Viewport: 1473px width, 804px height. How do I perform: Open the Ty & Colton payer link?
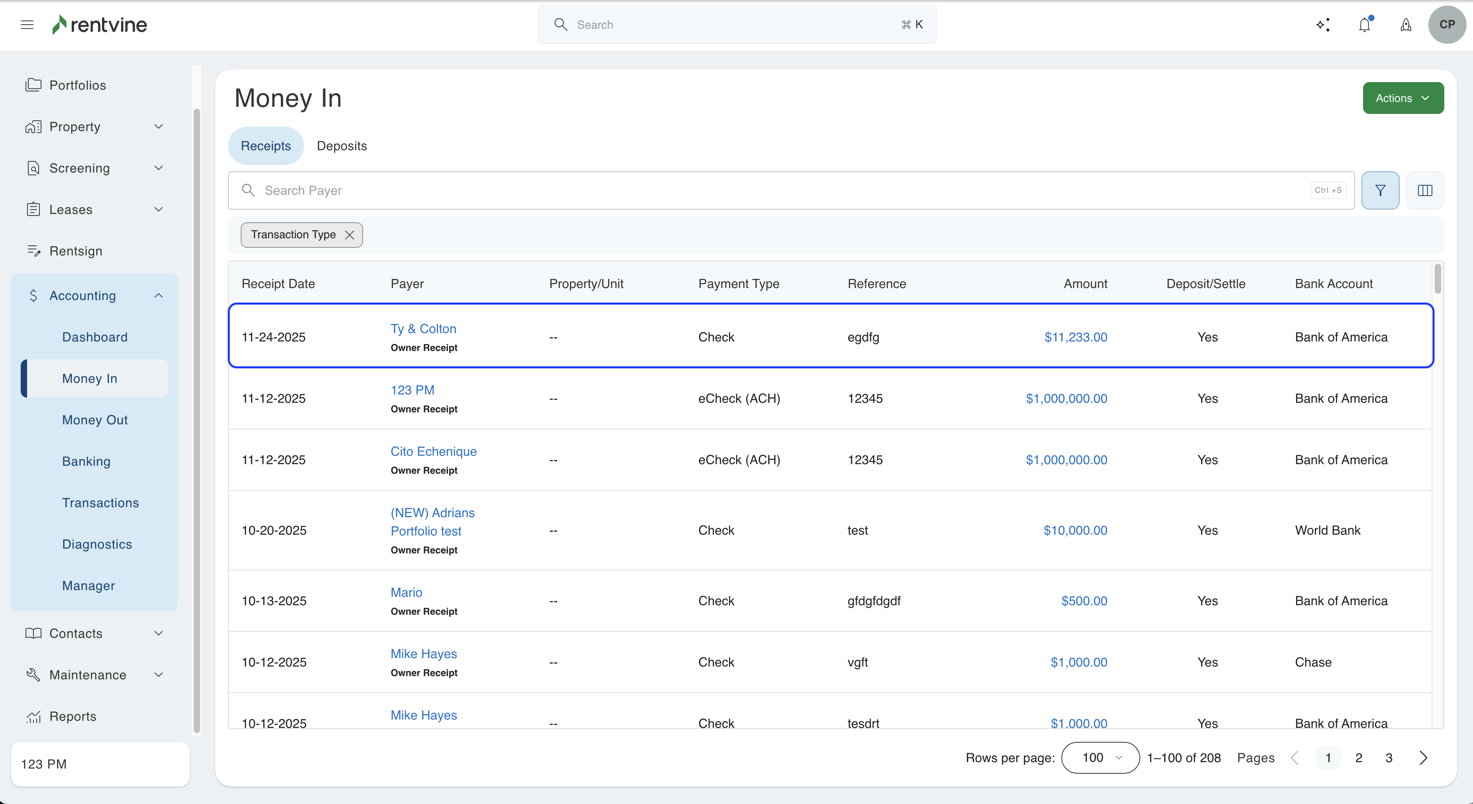(423, 329)
